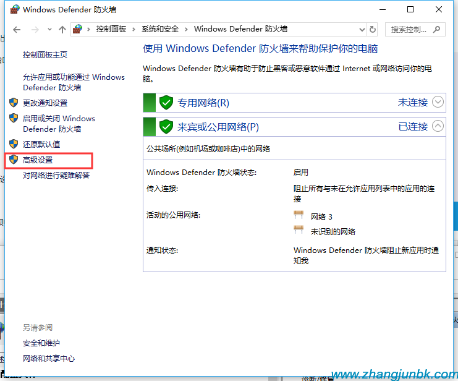Screen dimensions: 458x381
Task: Click the firewall icon in address bar
Action: (x=77, y=29)
